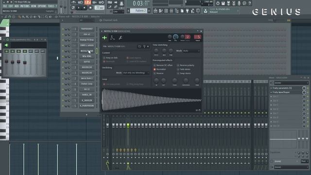This screenshot has width=311, height=175.
Task: Open the mixer view icon
Action: click(172, 11)
